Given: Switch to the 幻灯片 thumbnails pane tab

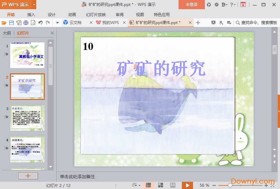Looking at the screenshot, I should click(23, 33).
